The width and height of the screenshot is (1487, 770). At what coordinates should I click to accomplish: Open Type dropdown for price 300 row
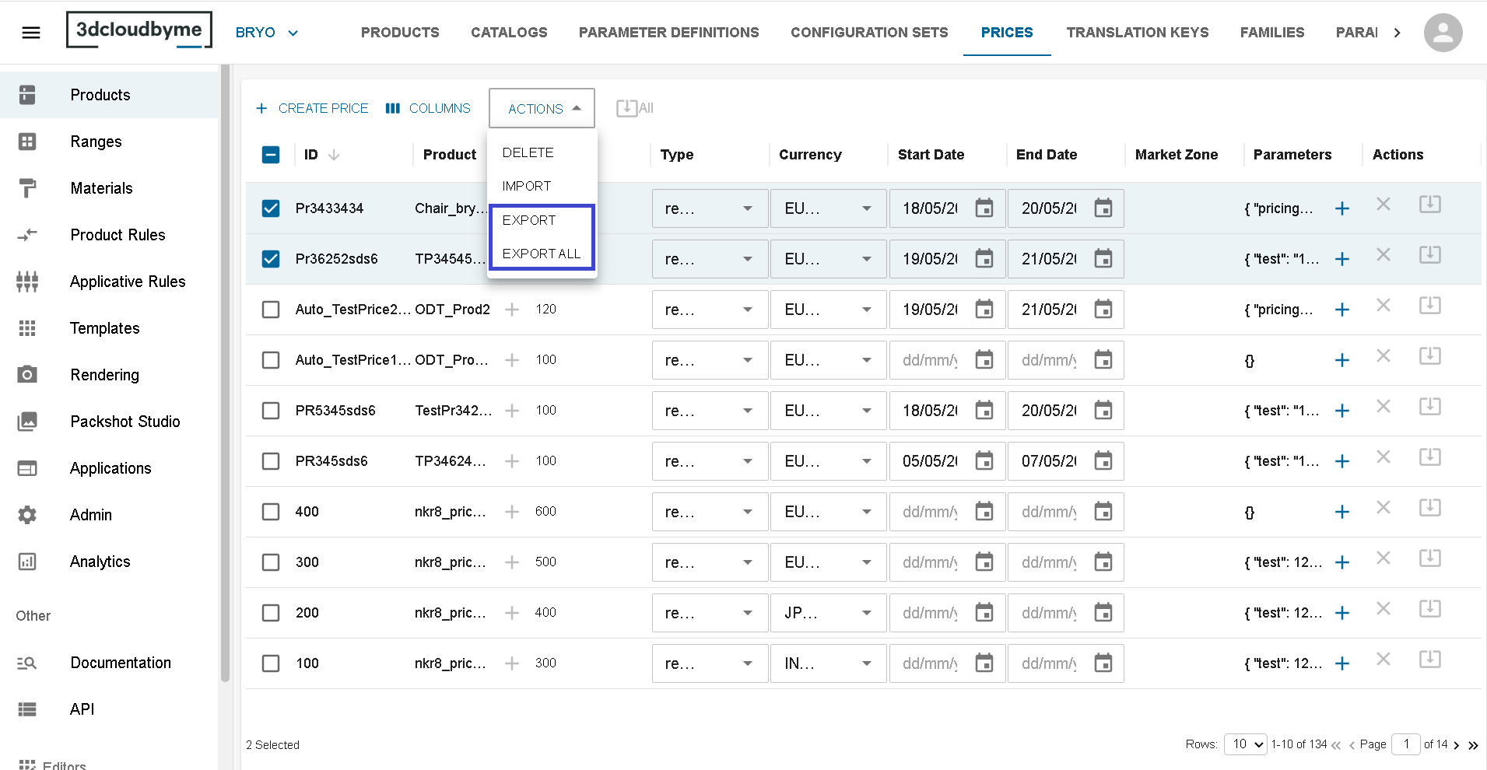(x=710, y=562)
